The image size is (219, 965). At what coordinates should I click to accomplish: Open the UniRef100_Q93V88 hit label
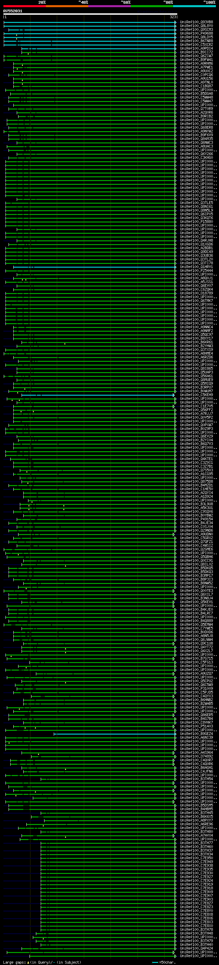click(x=196, y=22)
